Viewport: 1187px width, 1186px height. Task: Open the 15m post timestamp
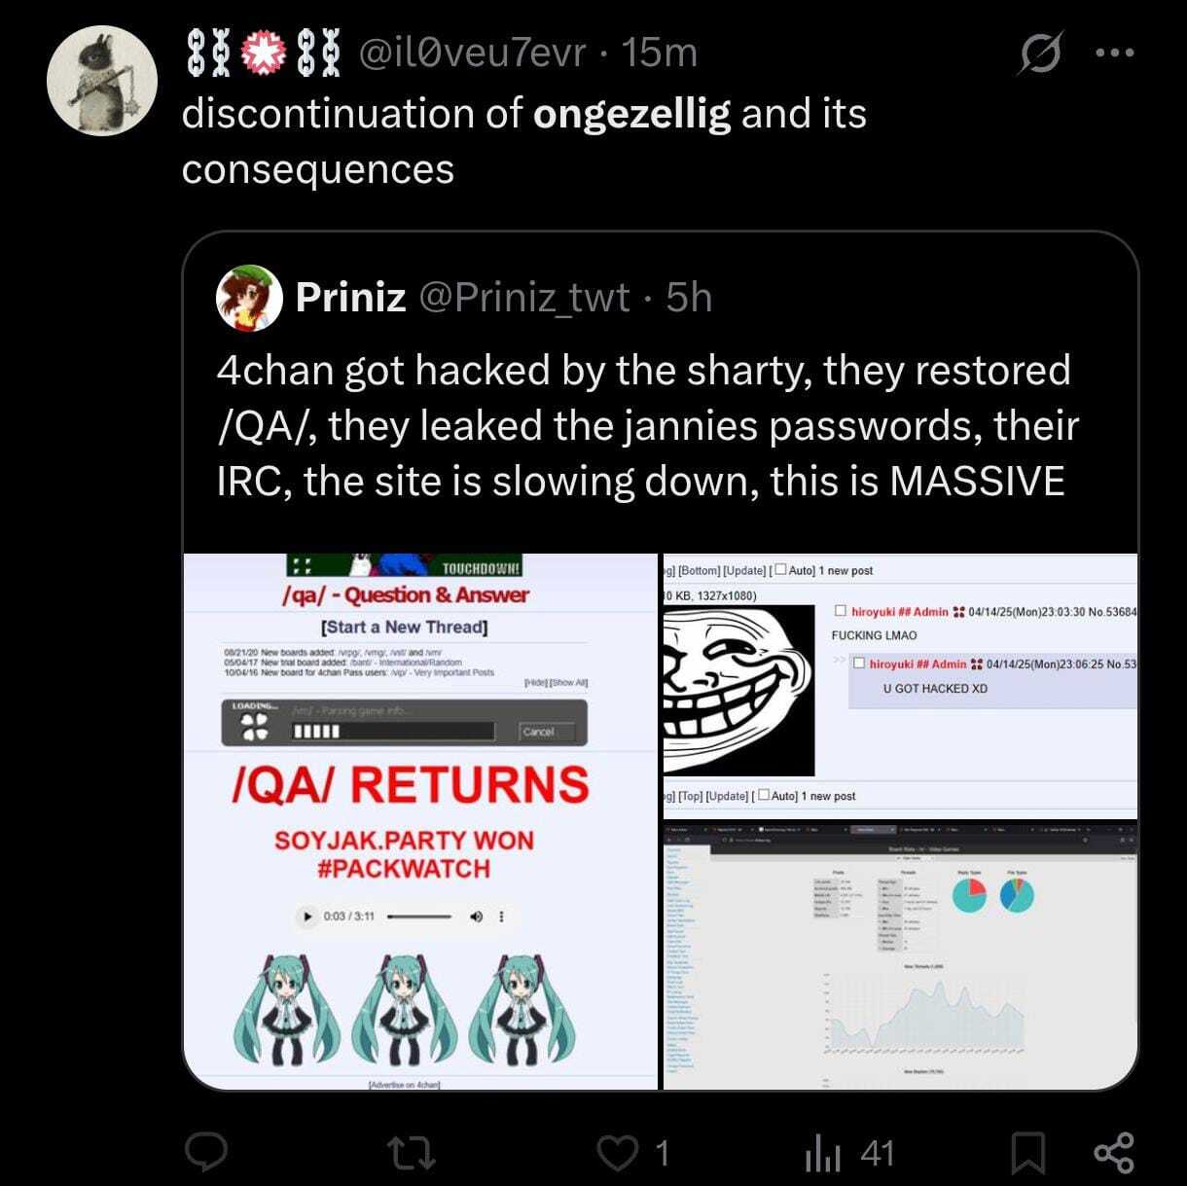click(x=659, y=54)
